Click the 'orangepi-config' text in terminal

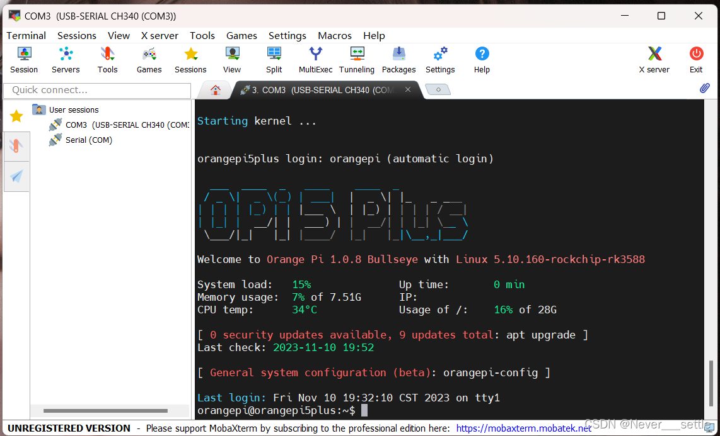pyautogui.click(x=491, y=372)
